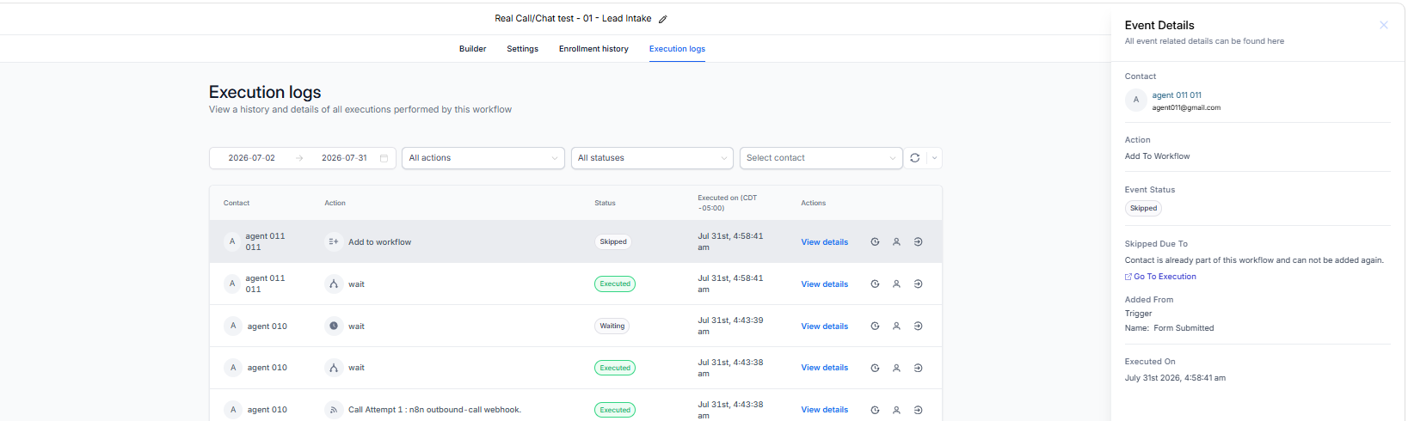The image size is (1408, 421).
Task: Click the agent011@gmail.com email text
Action: 1186,108
